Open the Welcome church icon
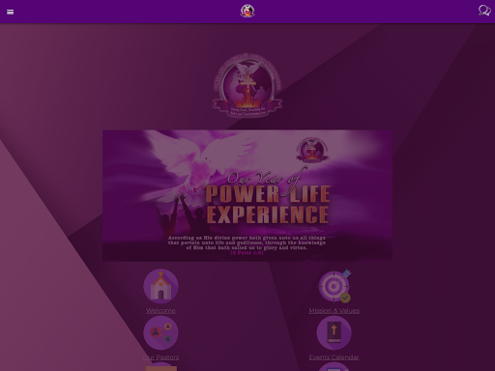The height and width of the screenshot is (371, 495). [160, 286]
